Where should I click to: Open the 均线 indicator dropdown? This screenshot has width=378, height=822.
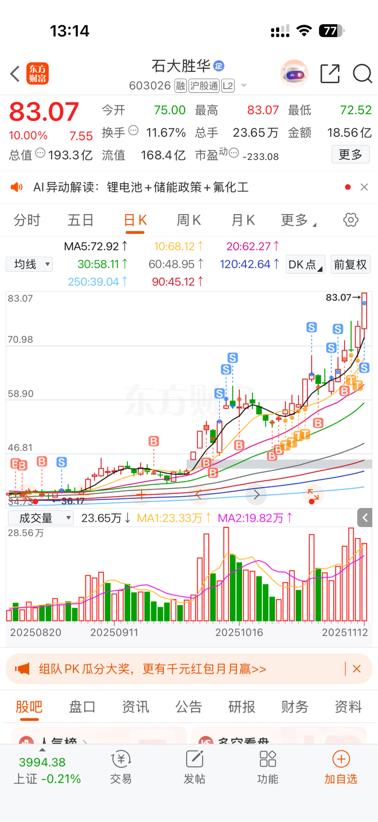tap(30, 264)
